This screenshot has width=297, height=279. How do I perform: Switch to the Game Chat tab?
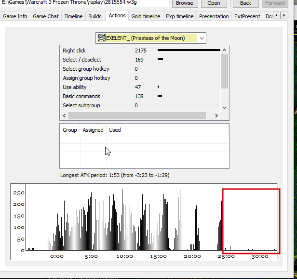coord(46,16)
